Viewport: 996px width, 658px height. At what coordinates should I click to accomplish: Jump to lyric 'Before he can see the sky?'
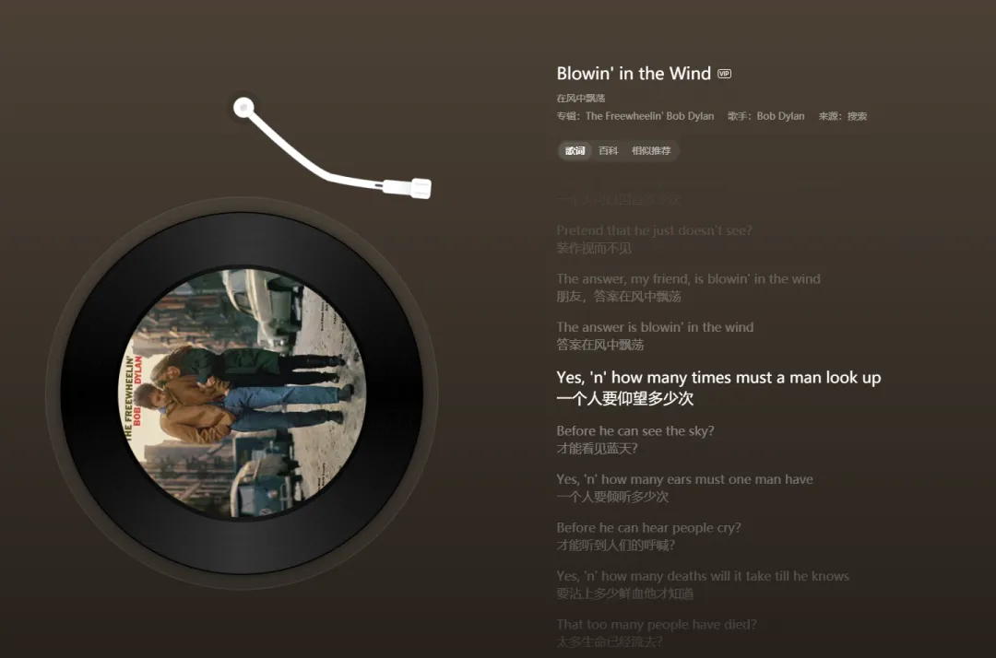click(635, 431)
